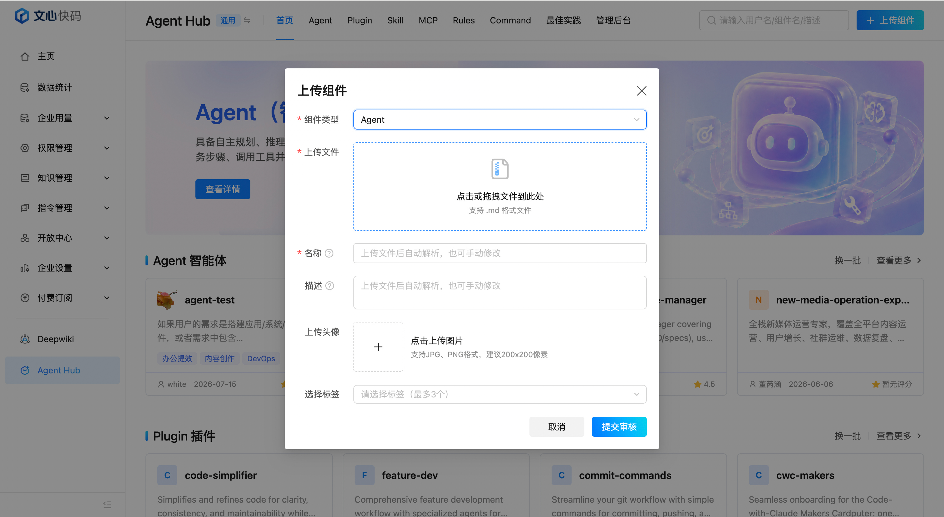
Task: Expand the 付费订阅 sidebar menu
Action: [x=107, y=298]
